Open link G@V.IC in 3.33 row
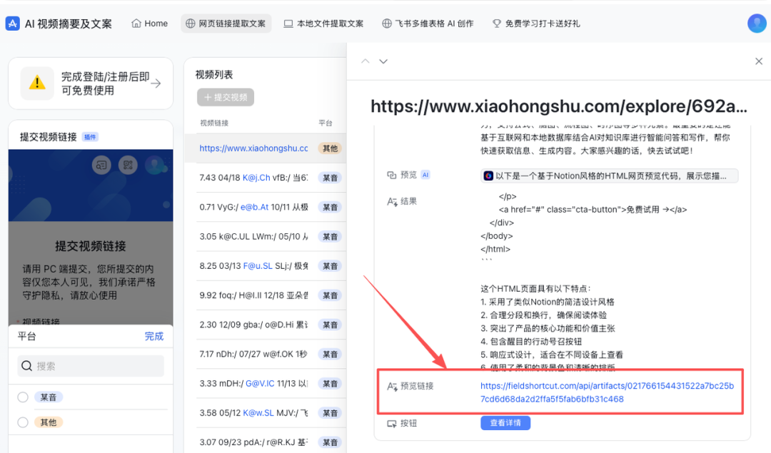The height and width of the screenshot is (453, 771). [260, 384]
